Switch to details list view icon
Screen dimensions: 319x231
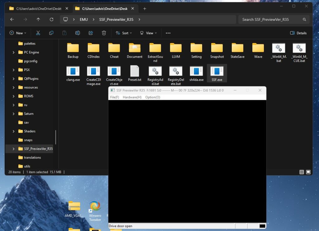[302, 172]
